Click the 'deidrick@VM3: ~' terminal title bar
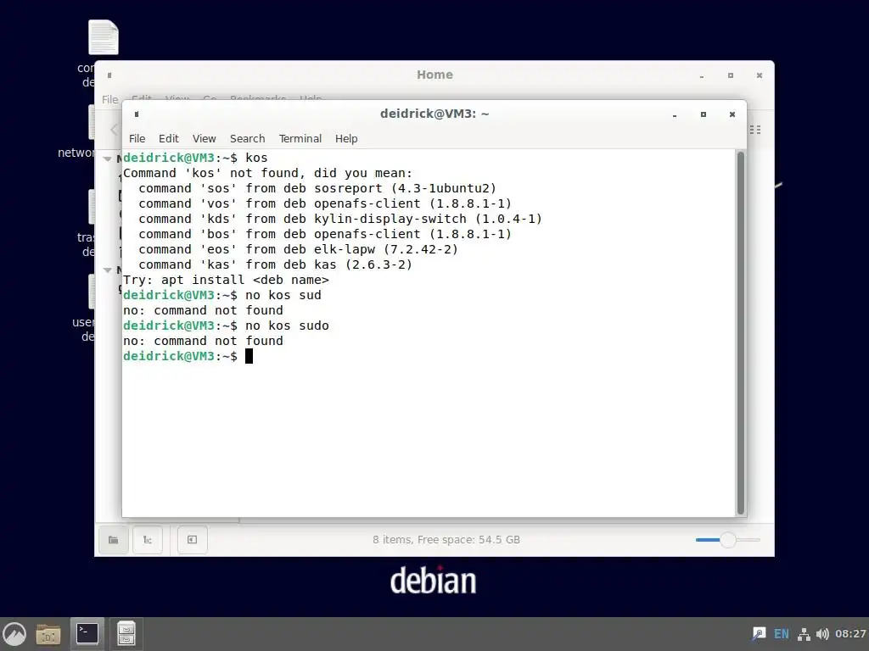Screen dimensions: 869x651 434,114
